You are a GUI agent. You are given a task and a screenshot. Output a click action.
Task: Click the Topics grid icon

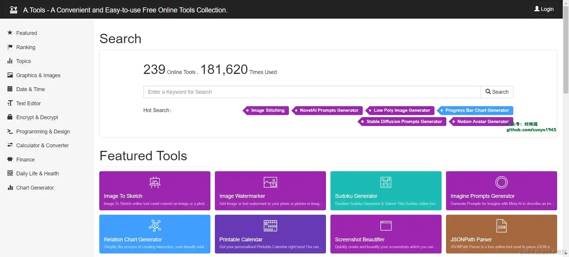(10, 61)
